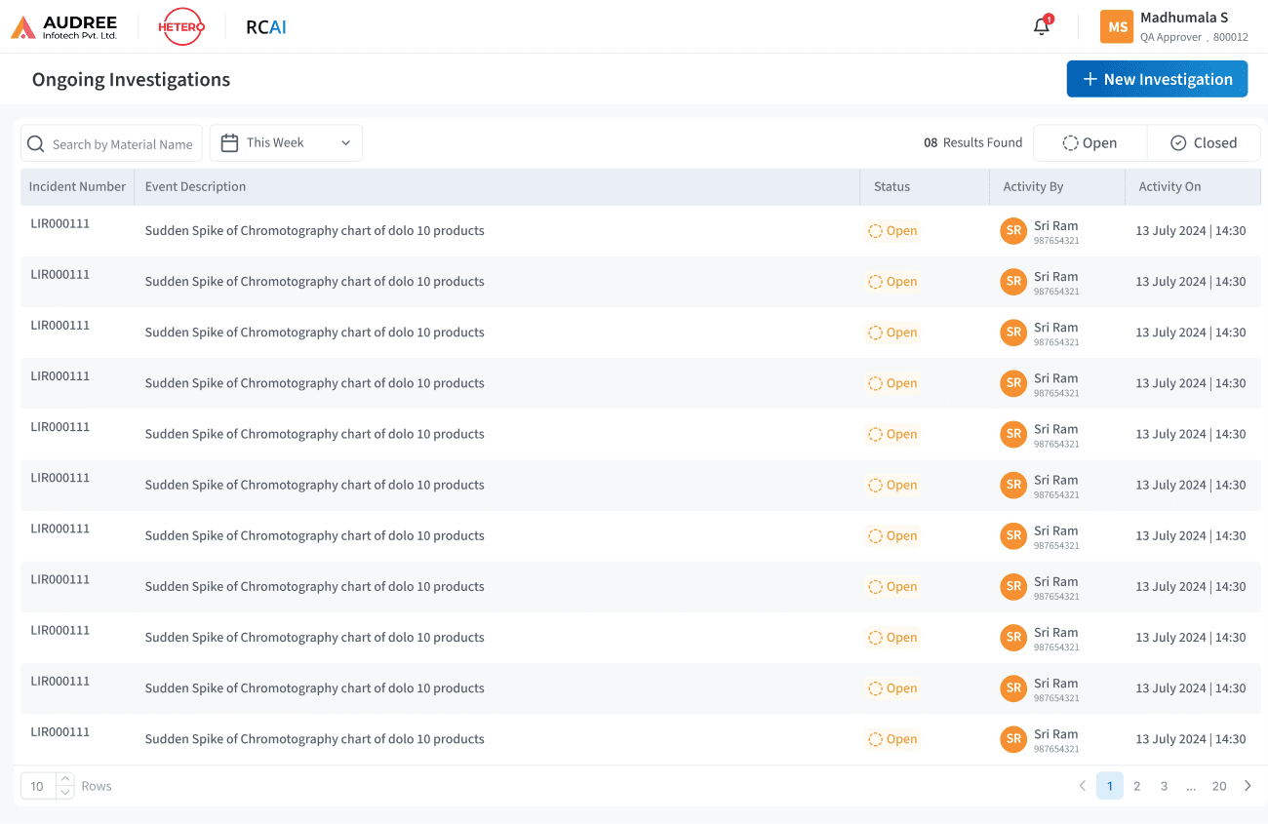Sort by Activity On column header
This screenshot has height=824, width=1268.
point(1192,187)
